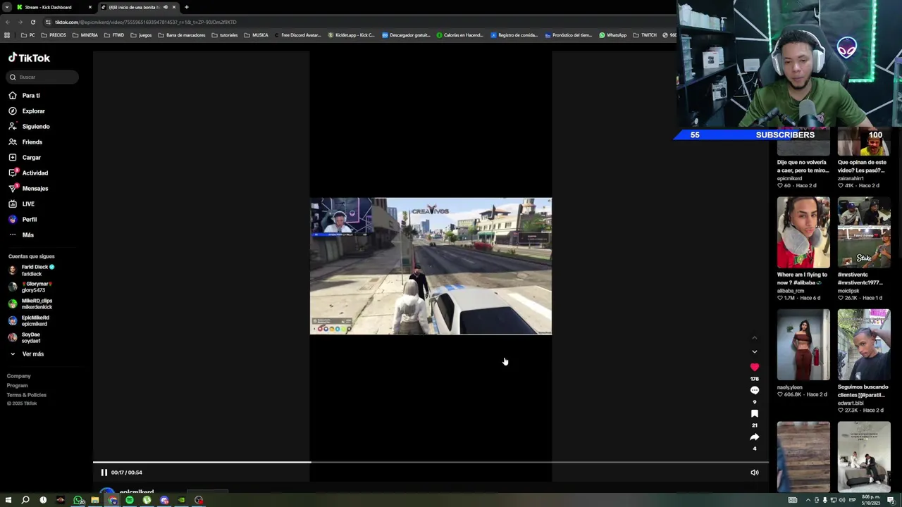Click the share arrow icon
The image size is (902, 507).
point(754,437)
